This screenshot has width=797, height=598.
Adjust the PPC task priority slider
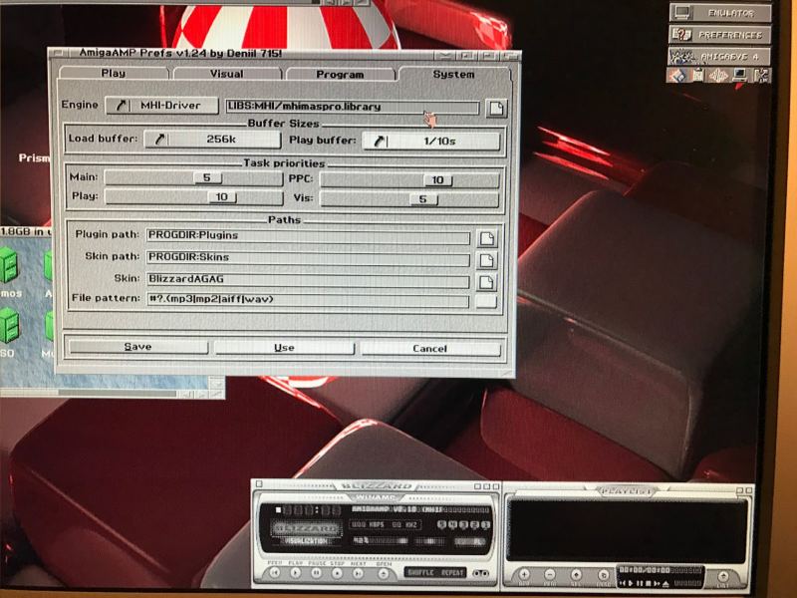click(409, 179)
